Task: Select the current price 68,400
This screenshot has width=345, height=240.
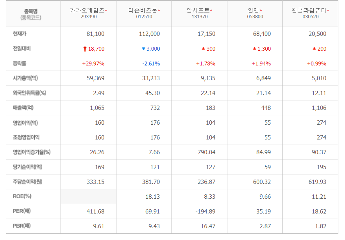Action: point(262,34)
